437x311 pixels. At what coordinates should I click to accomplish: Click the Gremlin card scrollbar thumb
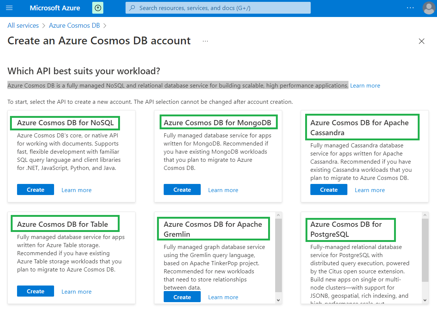click(278, 255)
